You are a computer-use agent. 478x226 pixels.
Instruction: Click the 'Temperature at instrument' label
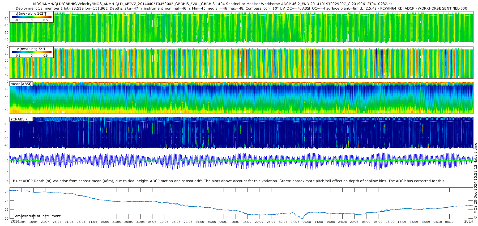point(37,216)
